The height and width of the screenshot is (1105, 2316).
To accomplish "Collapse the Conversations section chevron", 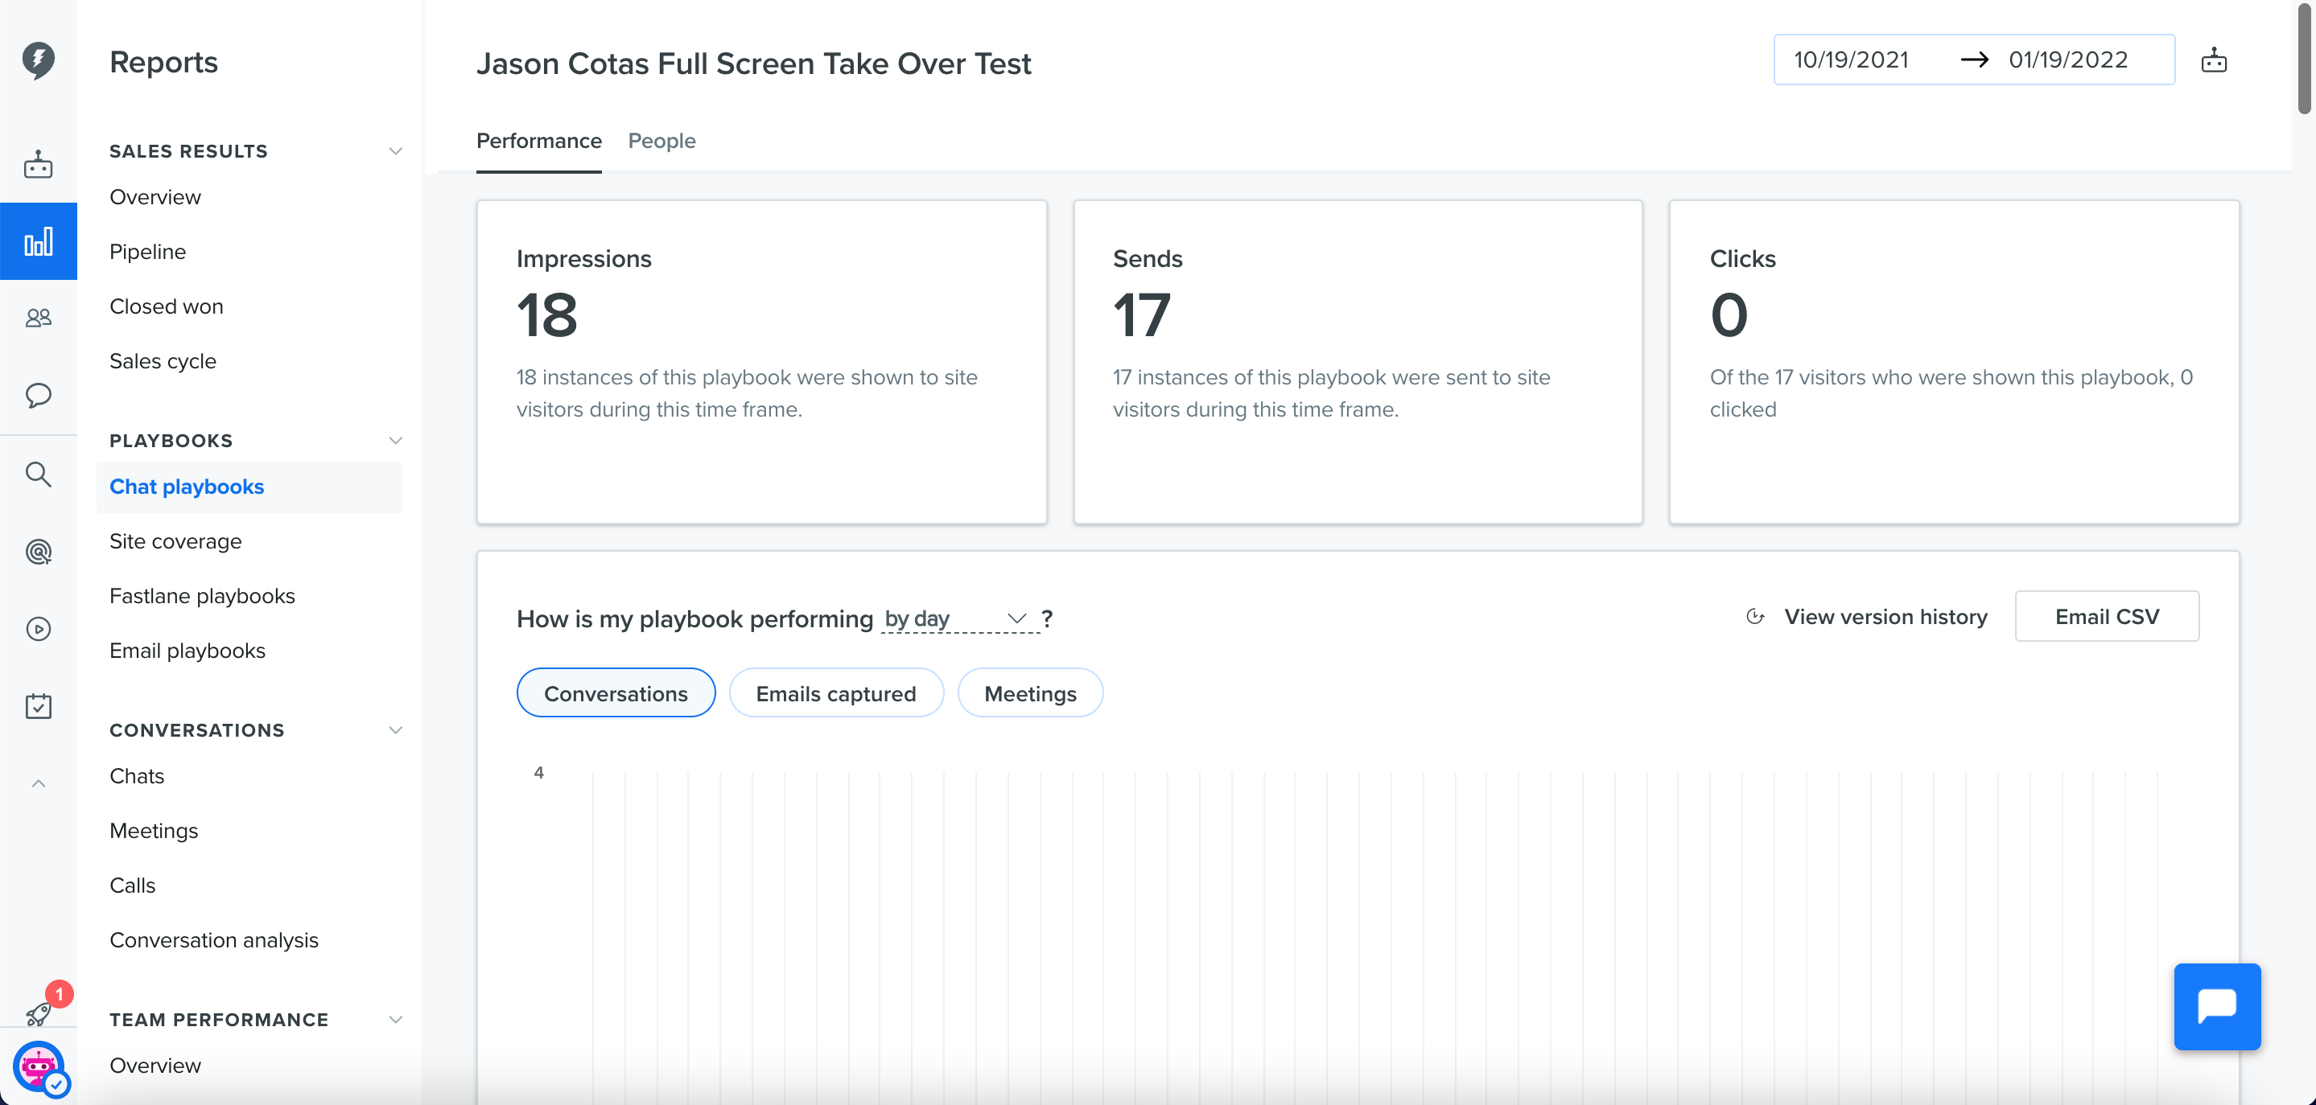I will pos(394,729).
